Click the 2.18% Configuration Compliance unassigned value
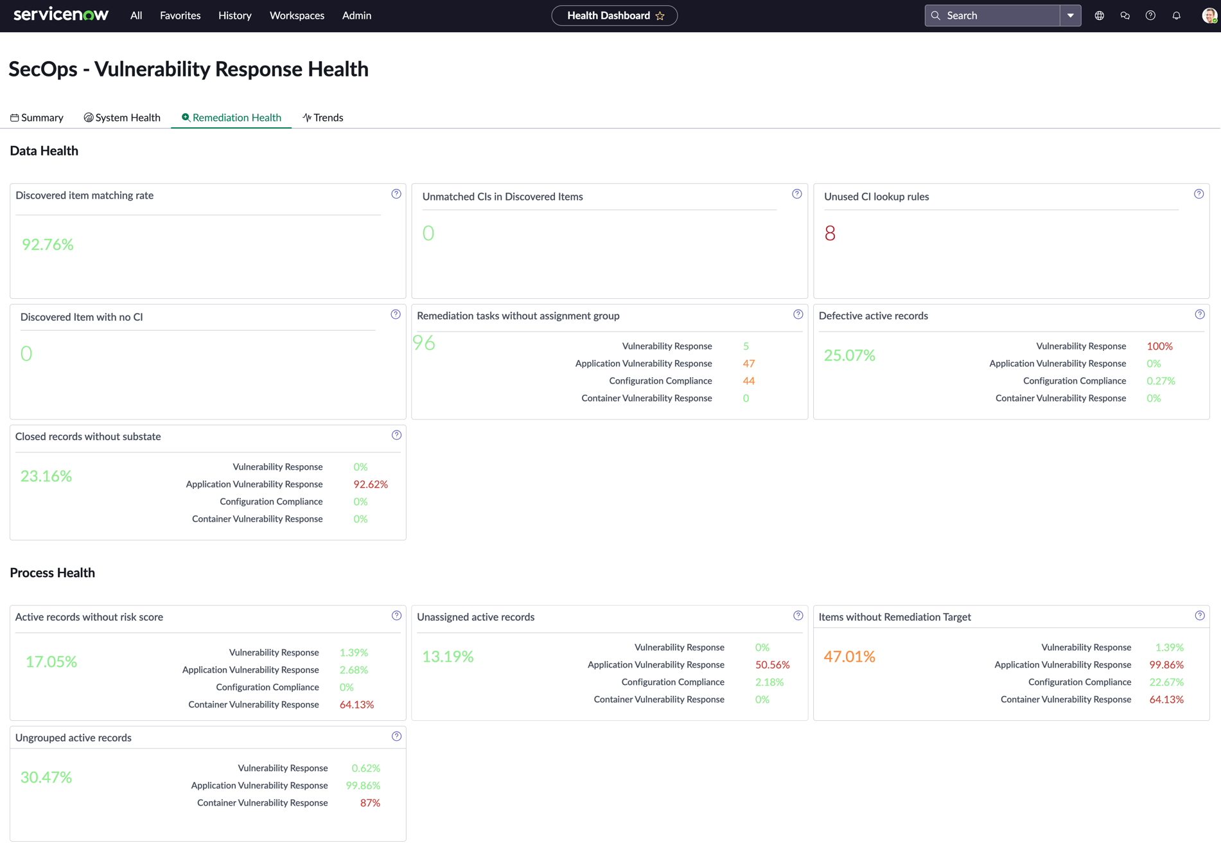The height and width of the screenshot is (852, 1221). (x=769, y=682)
